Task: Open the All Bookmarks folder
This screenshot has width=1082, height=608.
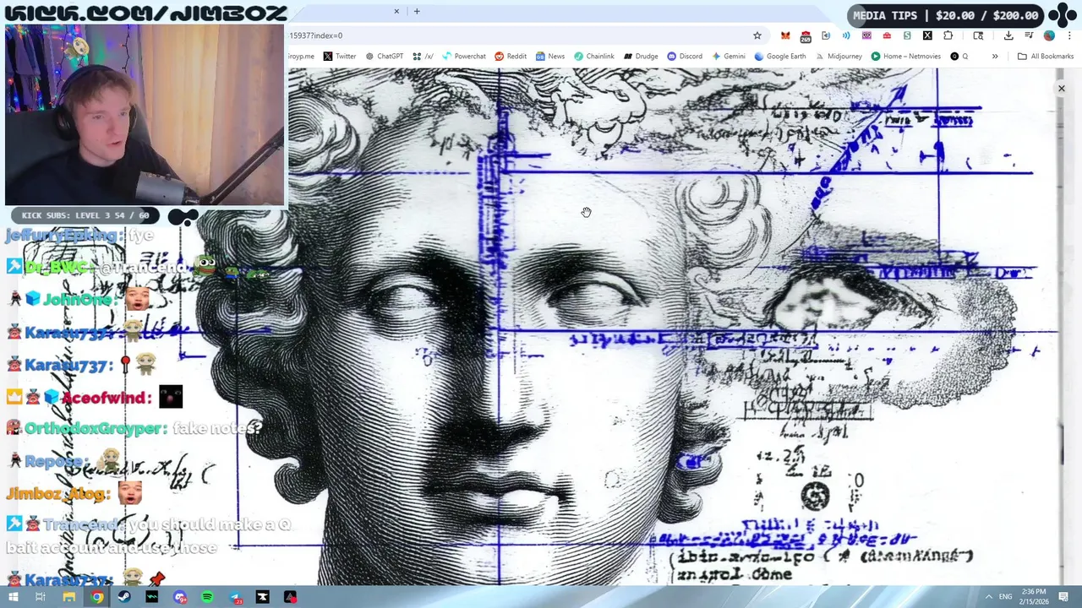Action: tap(1046, 57)
